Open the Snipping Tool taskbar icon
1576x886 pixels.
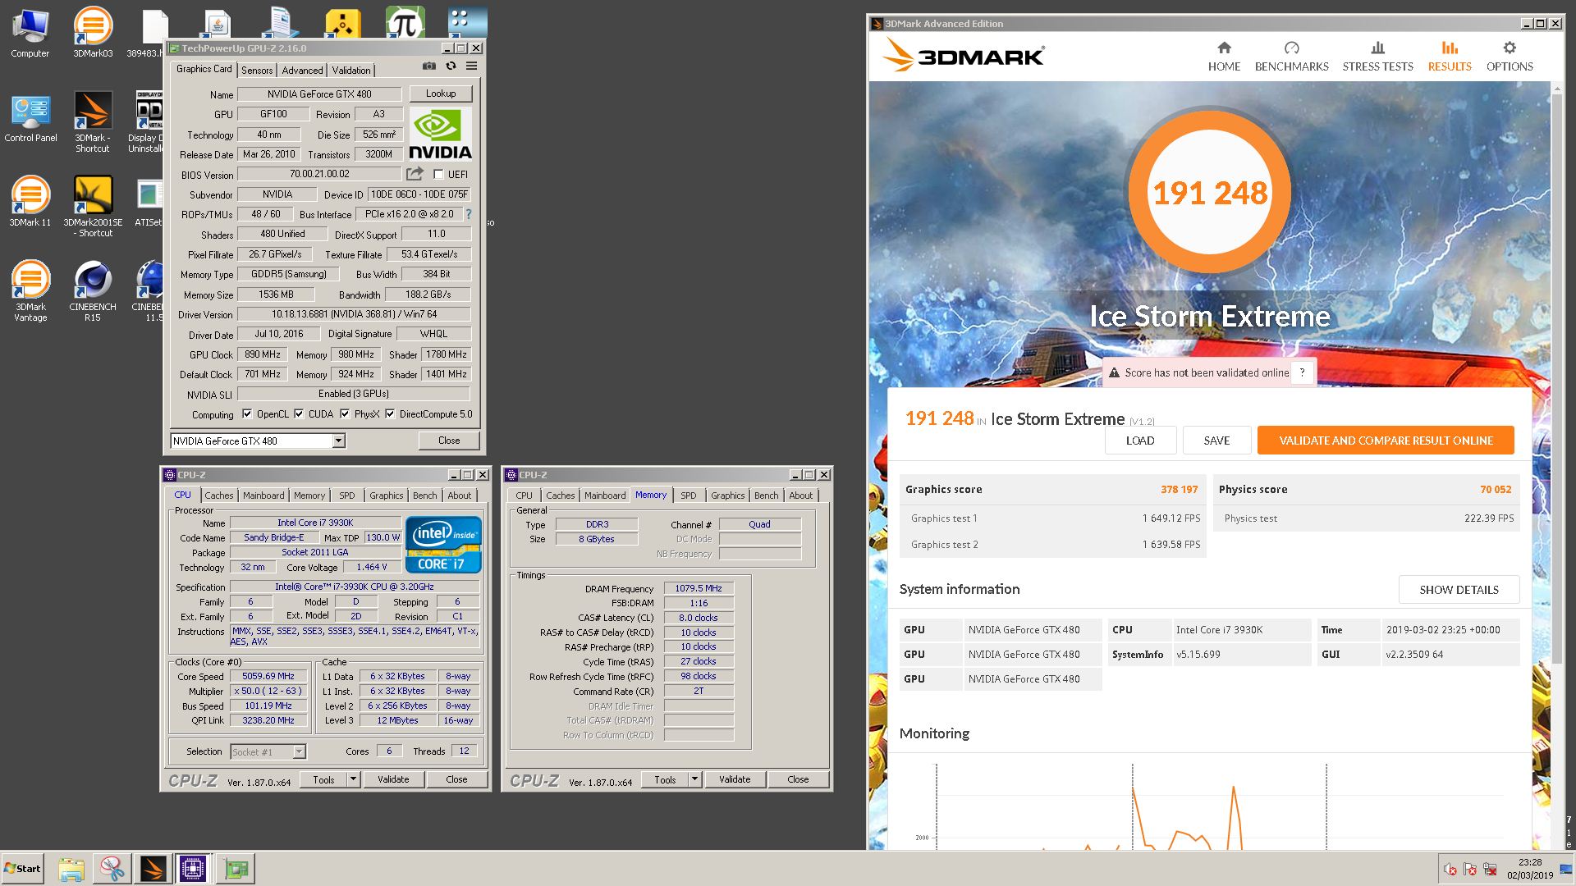(x=112, y=869)
